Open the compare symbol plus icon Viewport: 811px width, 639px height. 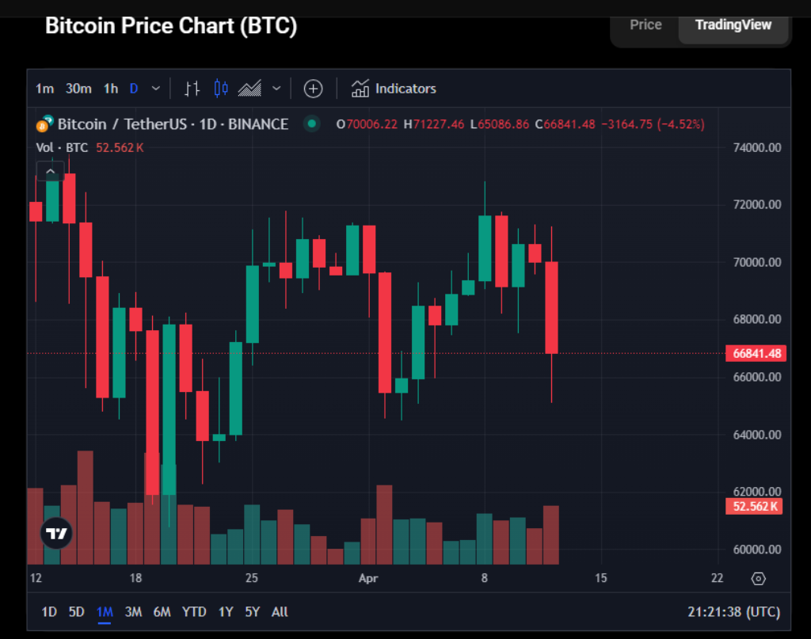pos(313,89)
